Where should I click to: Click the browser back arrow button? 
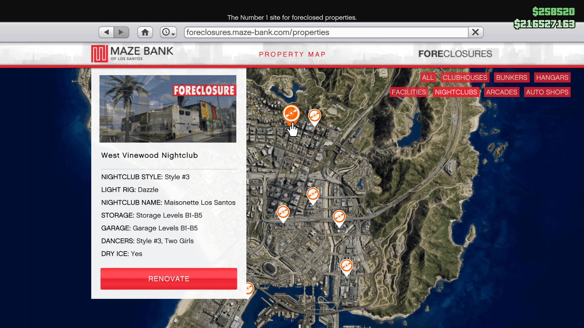[106, 32]
